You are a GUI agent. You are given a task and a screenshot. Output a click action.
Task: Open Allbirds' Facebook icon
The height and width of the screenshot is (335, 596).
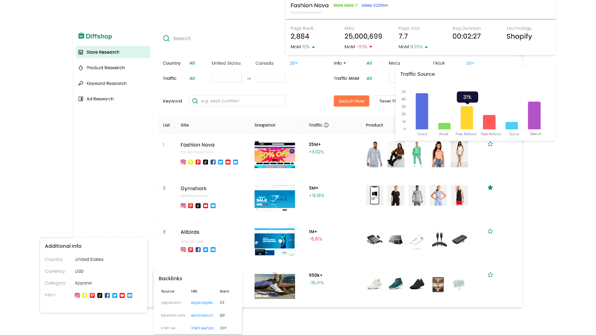tap(198, 250)
